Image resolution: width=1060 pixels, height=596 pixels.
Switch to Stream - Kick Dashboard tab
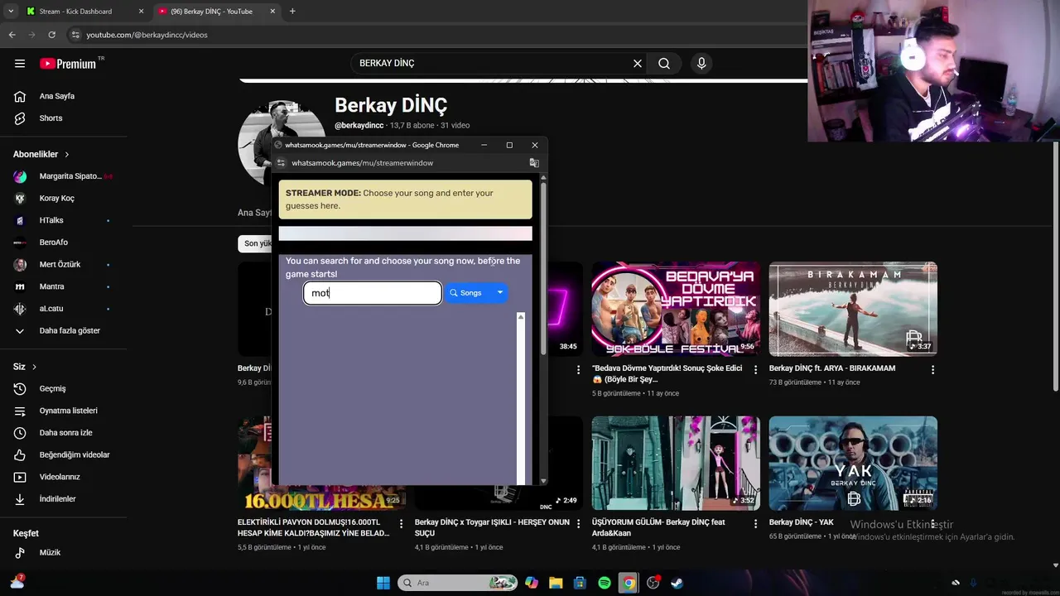(83, 12)
